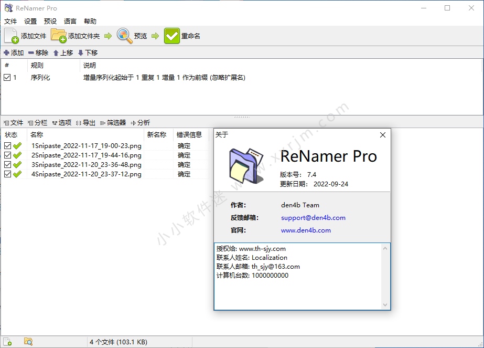Click the 移除 rule button label
The width and height of the screenshot is (484, 348).
pyautogui.click(x=42, y=53)
